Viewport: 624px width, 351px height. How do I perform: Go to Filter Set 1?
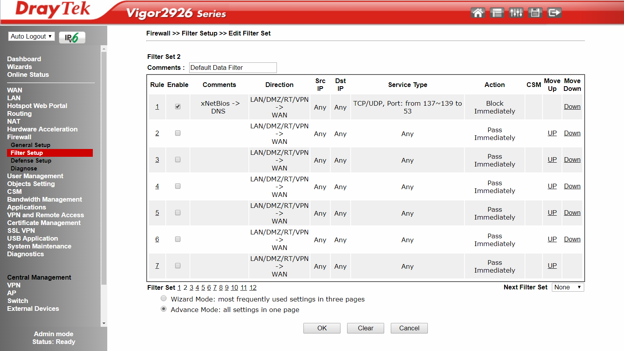coord(179,287)
